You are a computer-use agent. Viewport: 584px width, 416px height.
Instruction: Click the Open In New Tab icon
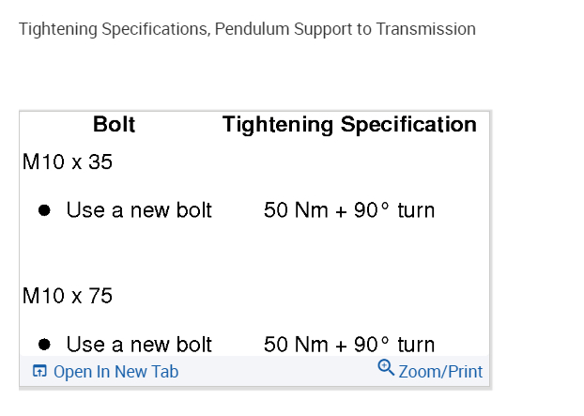39,372
